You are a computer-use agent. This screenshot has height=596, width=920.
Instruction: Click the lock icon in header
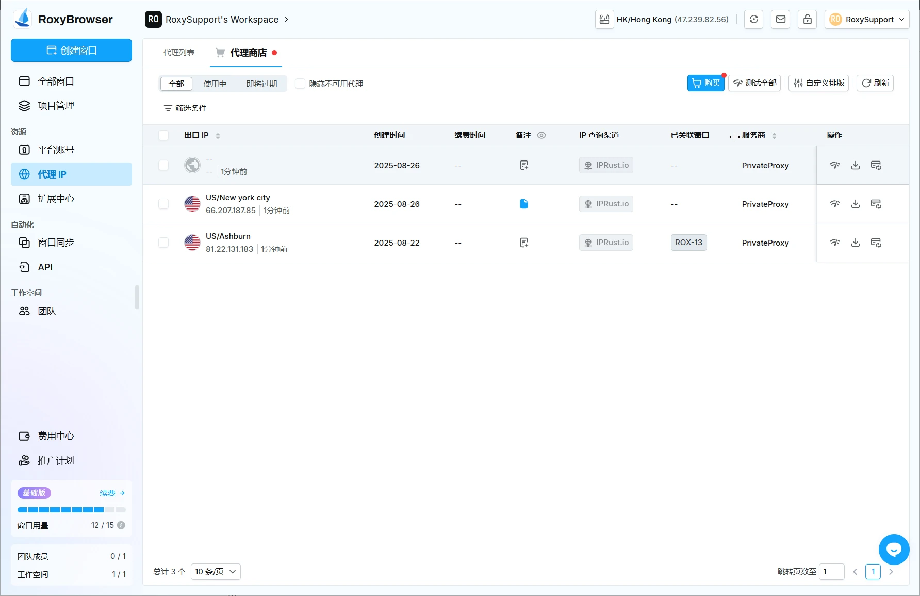tap(807, 20)
